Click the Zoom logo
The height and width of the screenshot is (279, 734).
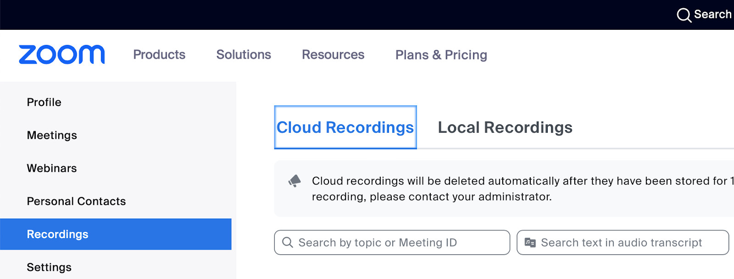61,55
